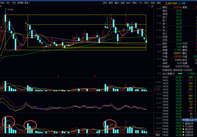Open the 显示 display menu
Viewport: 197px width, 137px height.
pos(105,3)
